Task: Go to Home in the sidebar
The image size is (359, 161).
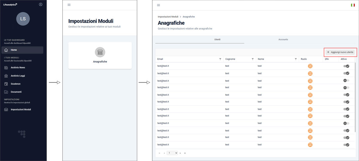Action: tap(22, 50)
